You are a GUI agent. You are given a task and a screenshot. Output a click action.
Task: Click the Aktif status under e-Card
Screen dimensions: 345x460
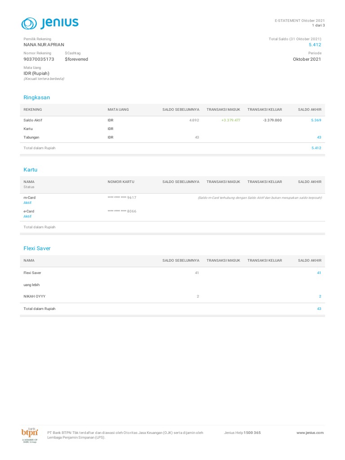(27, 216)
